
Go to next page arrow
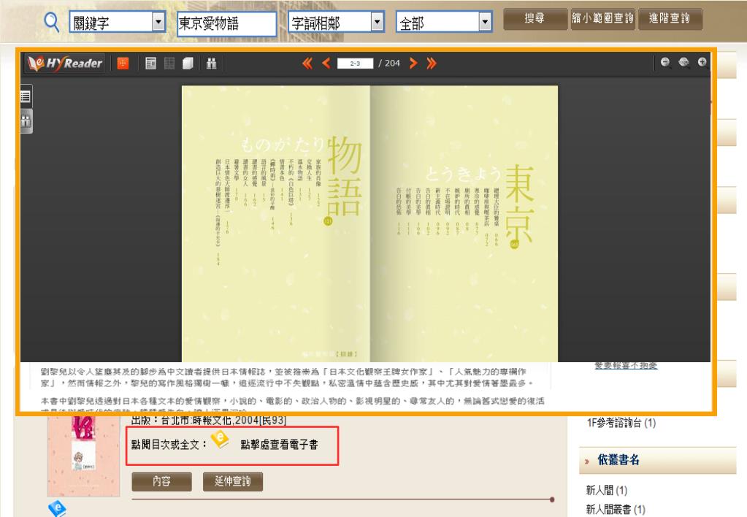tap(413, 63)
